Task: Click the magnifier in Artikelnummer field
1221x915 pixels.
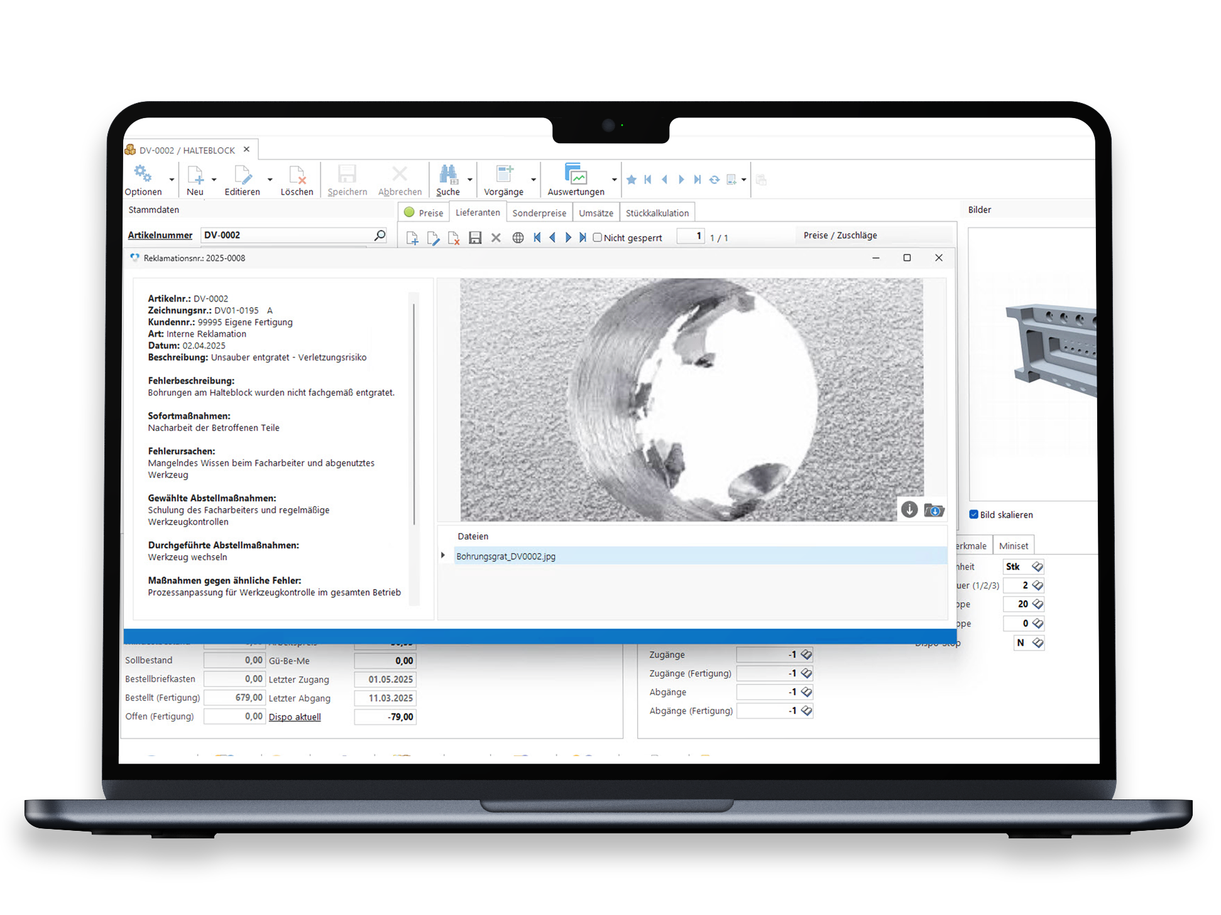Action: (380, 235)
